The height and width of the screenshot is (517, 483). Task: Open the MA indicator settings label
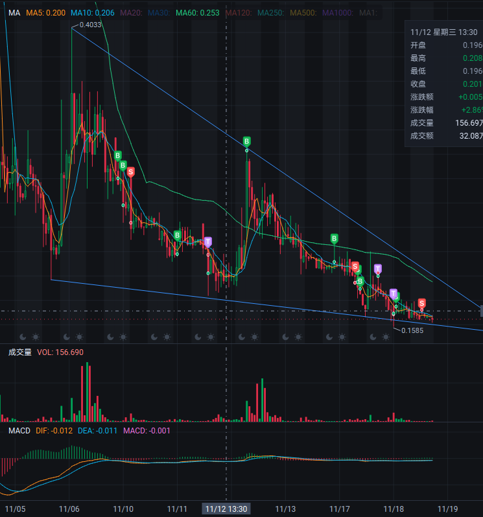tap(14, 13)
